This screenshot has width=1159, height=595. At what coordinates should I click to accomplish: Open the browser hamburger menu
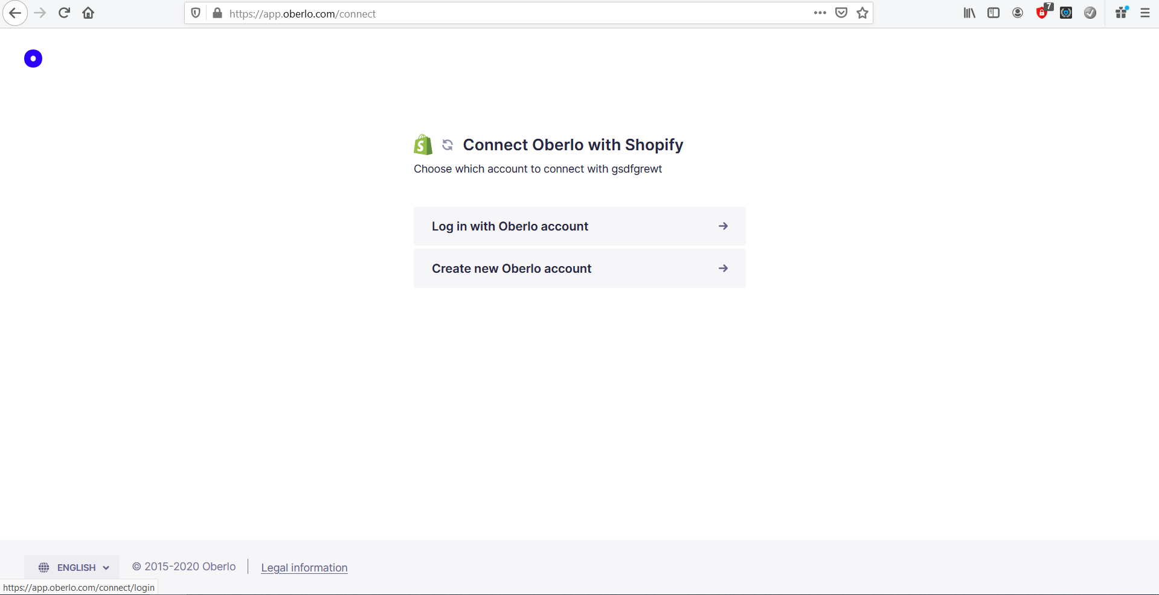click(x=1145, y=13)
